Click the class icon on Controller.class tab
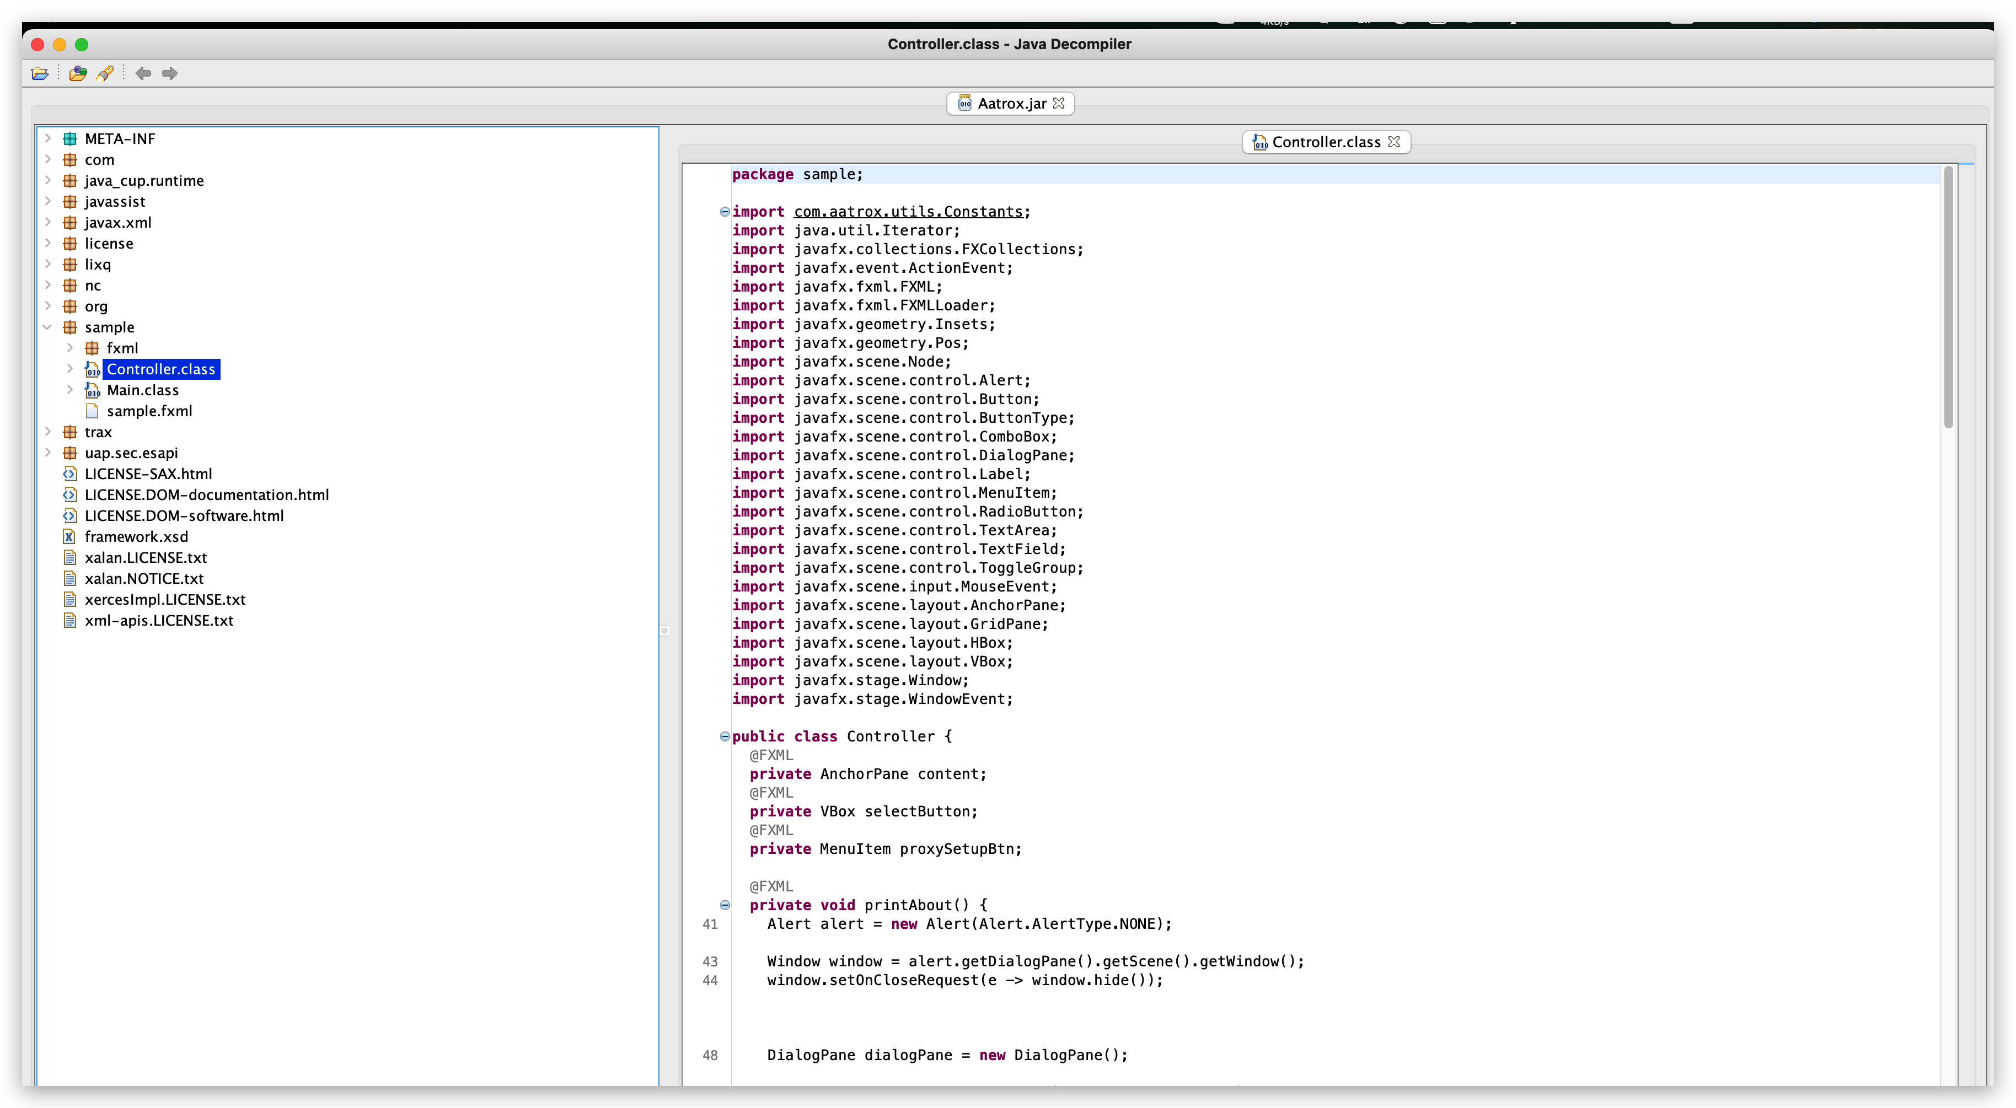 (1259, 142)
